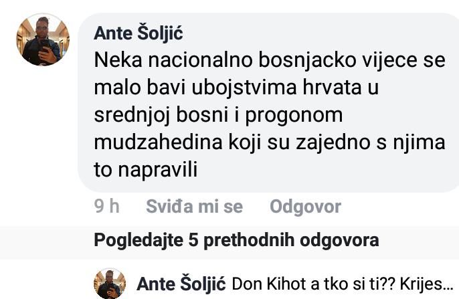Image resolution: width=459 pixels, height=299 pixels.
Task: Select the main comment text bubble
Action: [268, 102]
